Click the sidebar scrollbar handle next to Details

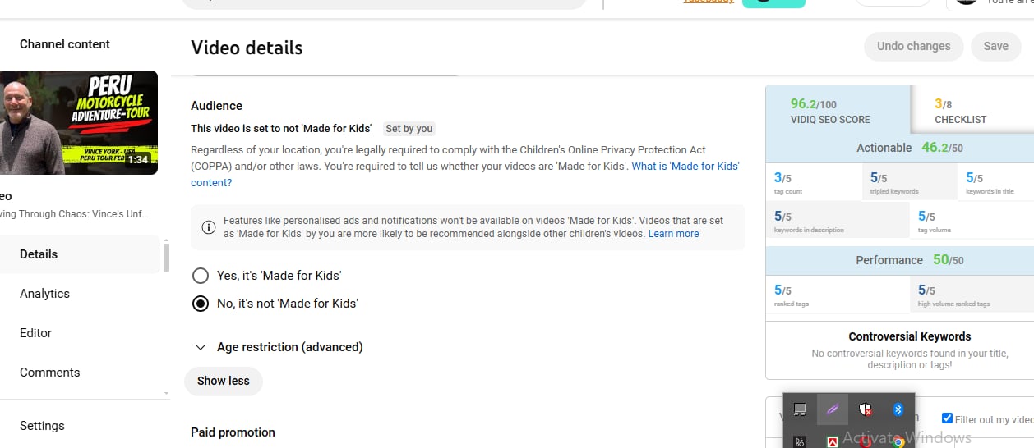coord(166,256)
